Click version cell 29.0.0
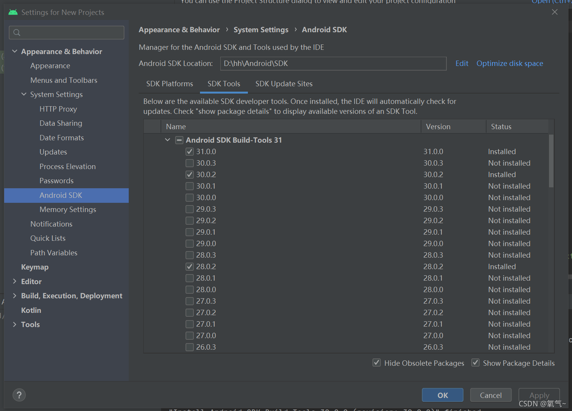The image size is (572, 411). [433, 243]
